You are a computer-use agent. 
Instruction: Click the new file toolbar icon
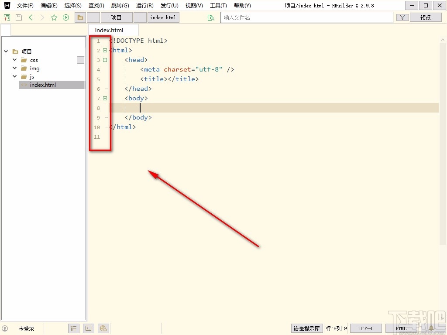click(x=7, y=17)
